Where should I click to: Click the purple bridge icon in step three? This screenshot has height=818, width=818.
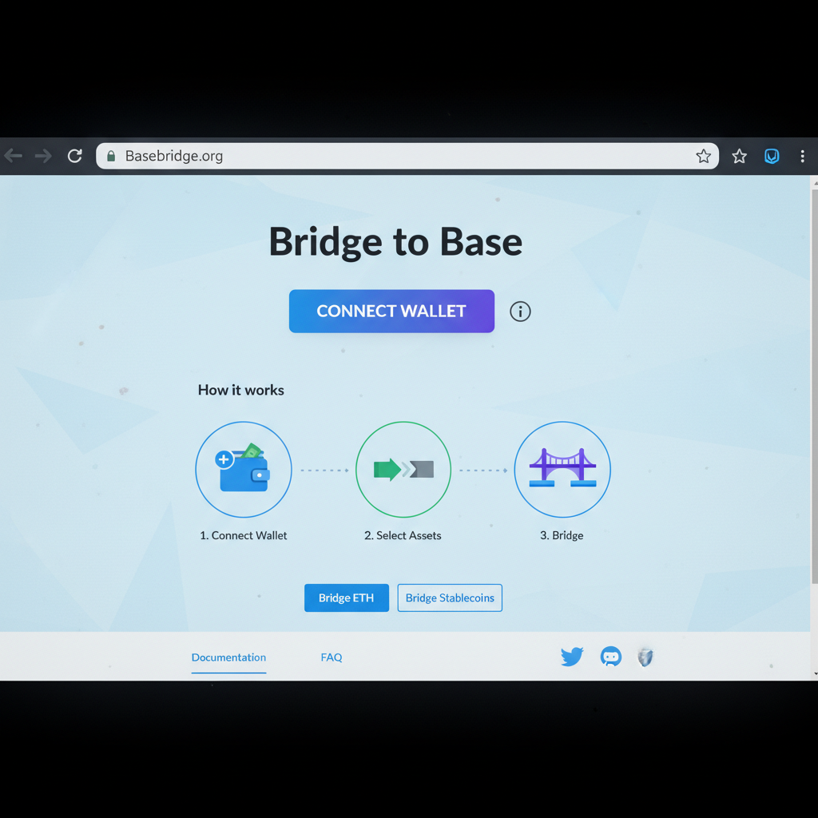coord(562,470)
